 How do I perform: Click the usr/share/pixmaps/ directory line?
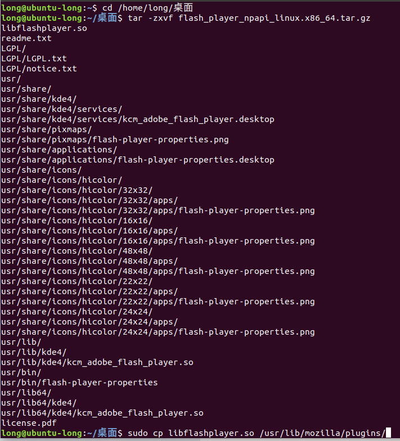coord(46,129)
